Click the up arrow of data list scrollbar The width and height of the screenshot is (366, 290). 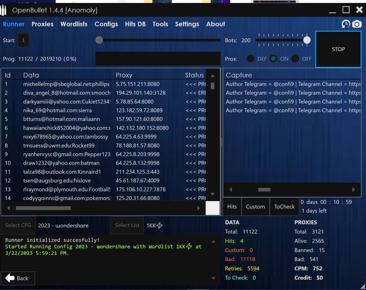[x=212, y=76]
